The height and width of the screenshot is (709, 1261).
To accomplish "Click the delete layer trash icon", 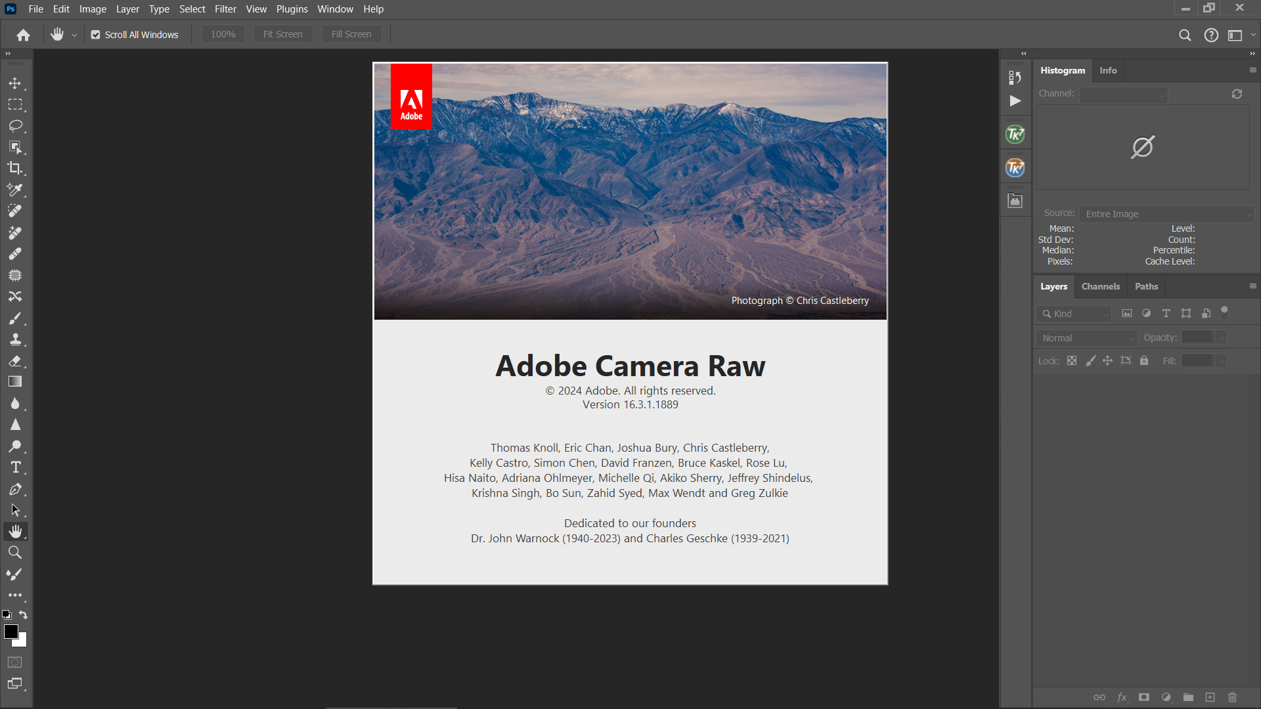I will point(1233,697).
